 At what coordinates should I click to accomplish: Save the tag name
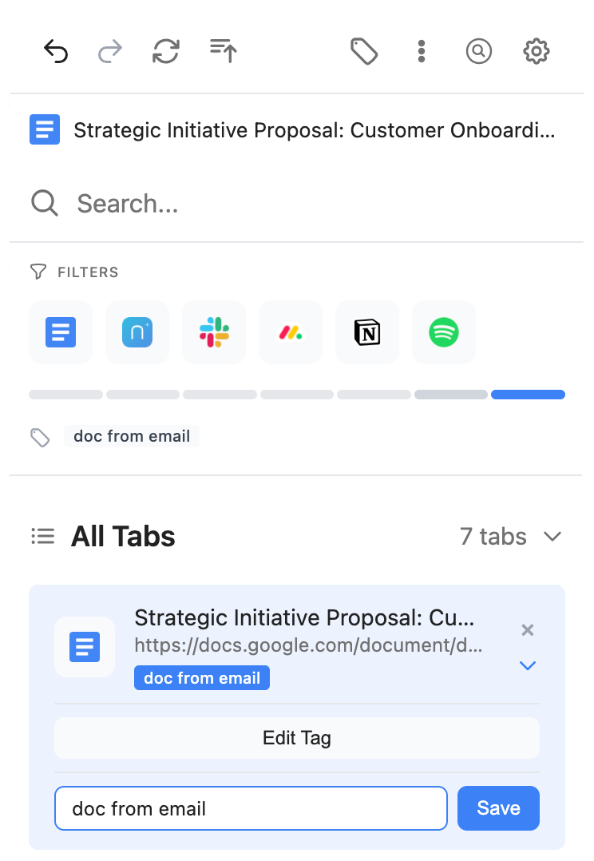[498, 808]
